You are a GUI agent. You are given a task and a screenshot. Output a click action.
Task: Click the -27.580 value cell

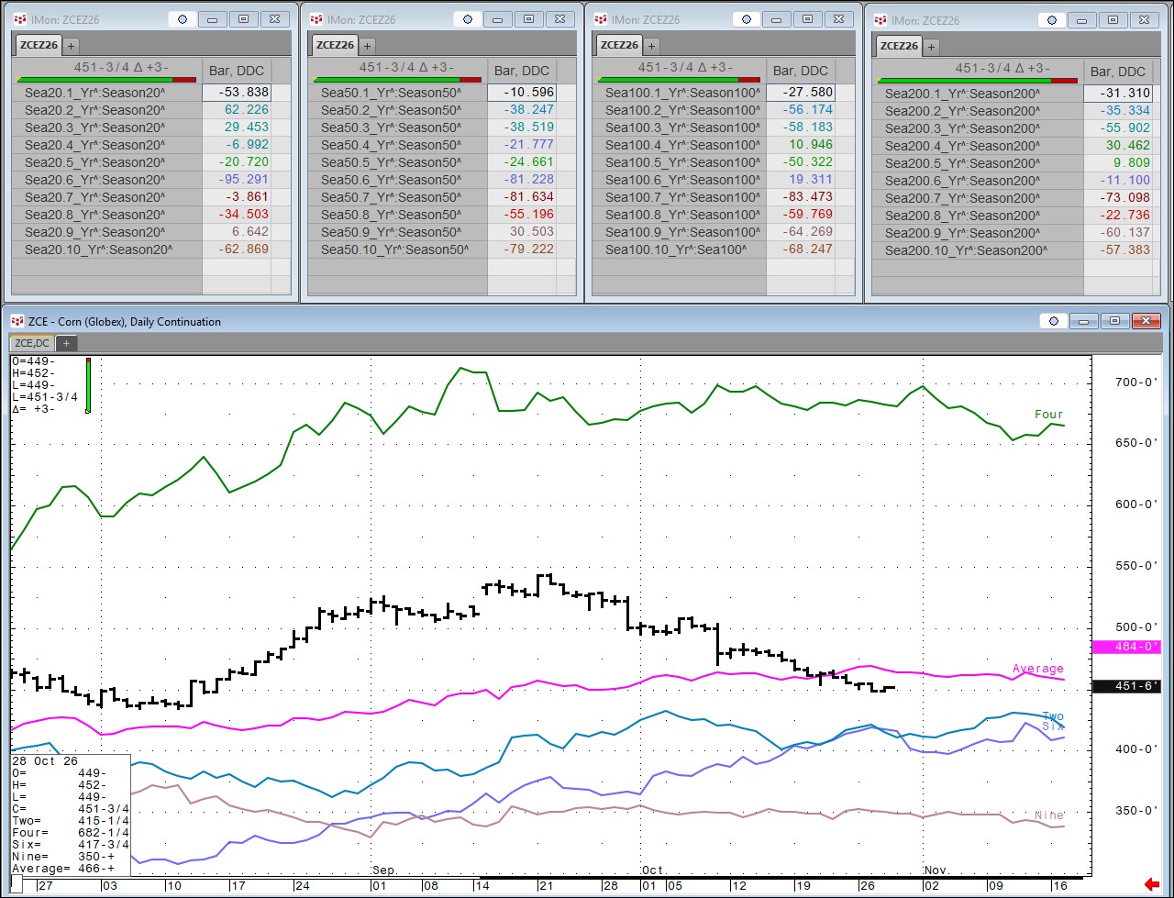pos(800,93)
